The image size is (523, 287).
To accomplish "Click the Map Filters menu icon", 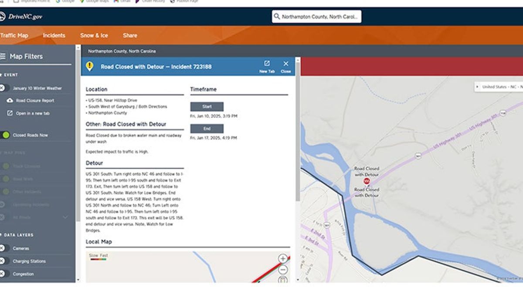I will pyautogui.click(x=3, y=56).
